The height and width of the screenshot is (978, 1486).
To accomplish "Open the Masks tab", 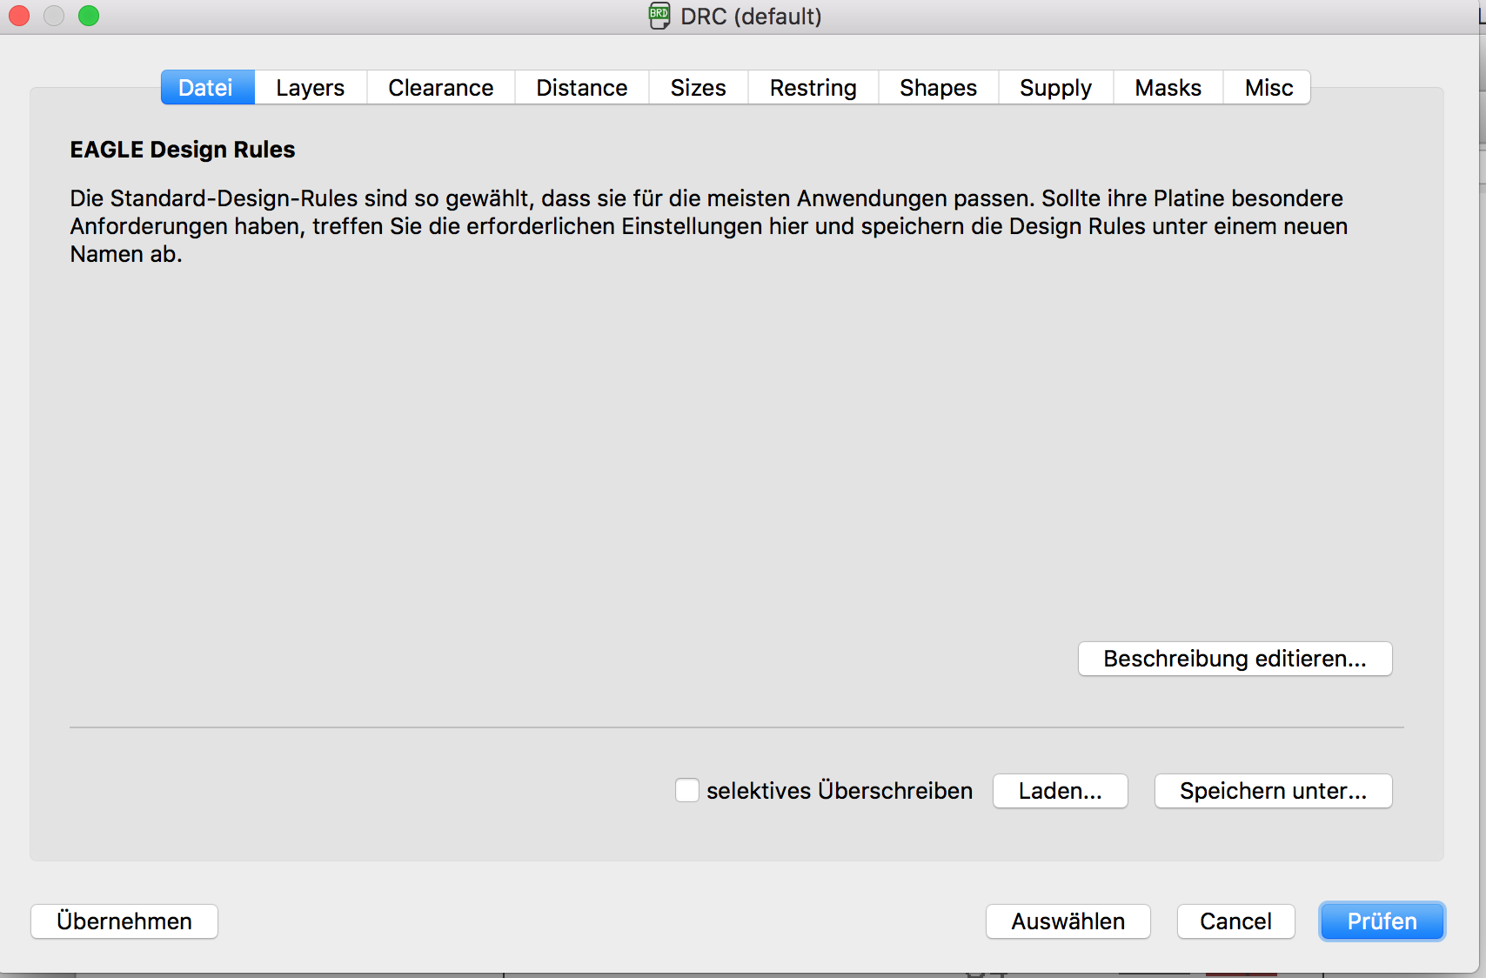I will pos(1168,88).
